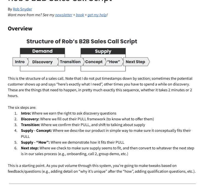Image resolution: width=207 pixels, height=185 pixels.
Task: Click the Overview heading
Action: click(20, 29)
